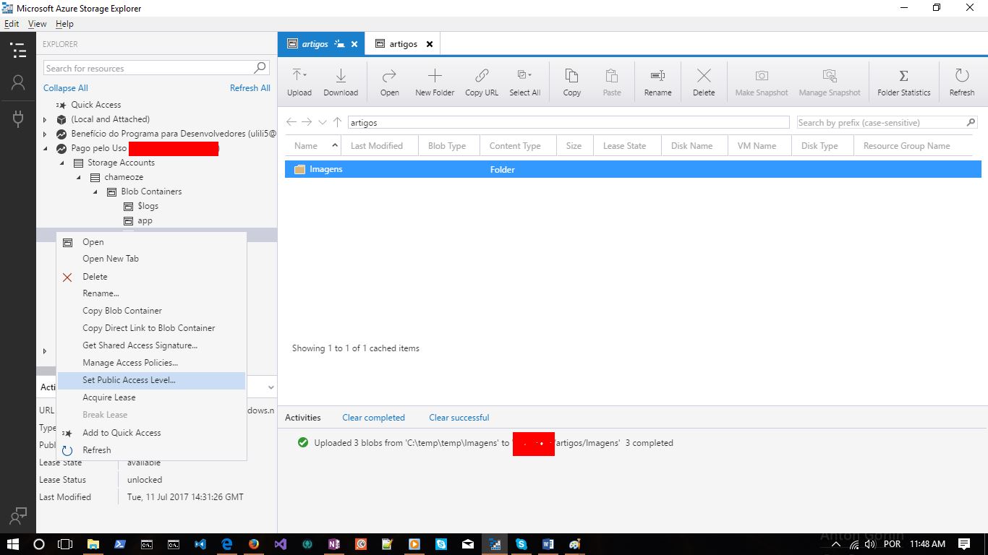Choose Manage Access Policies...
Screen dimensions: 988x555
click(152, 363)
